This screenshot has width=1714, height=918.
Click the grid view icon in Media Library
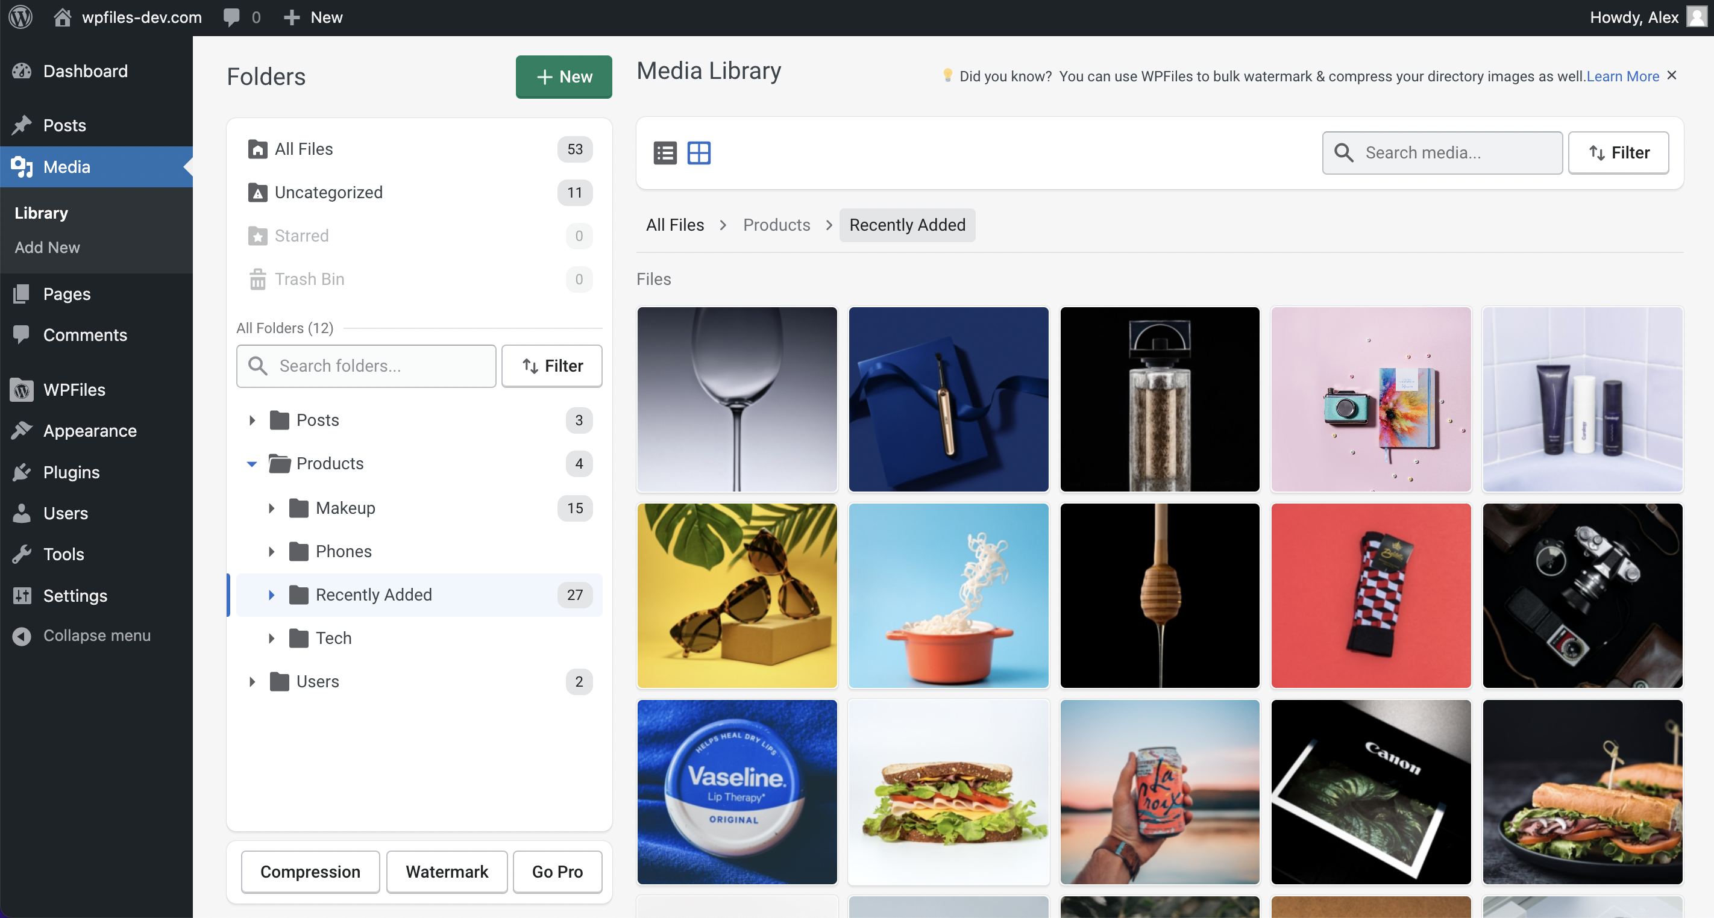(x=700, y=152)
